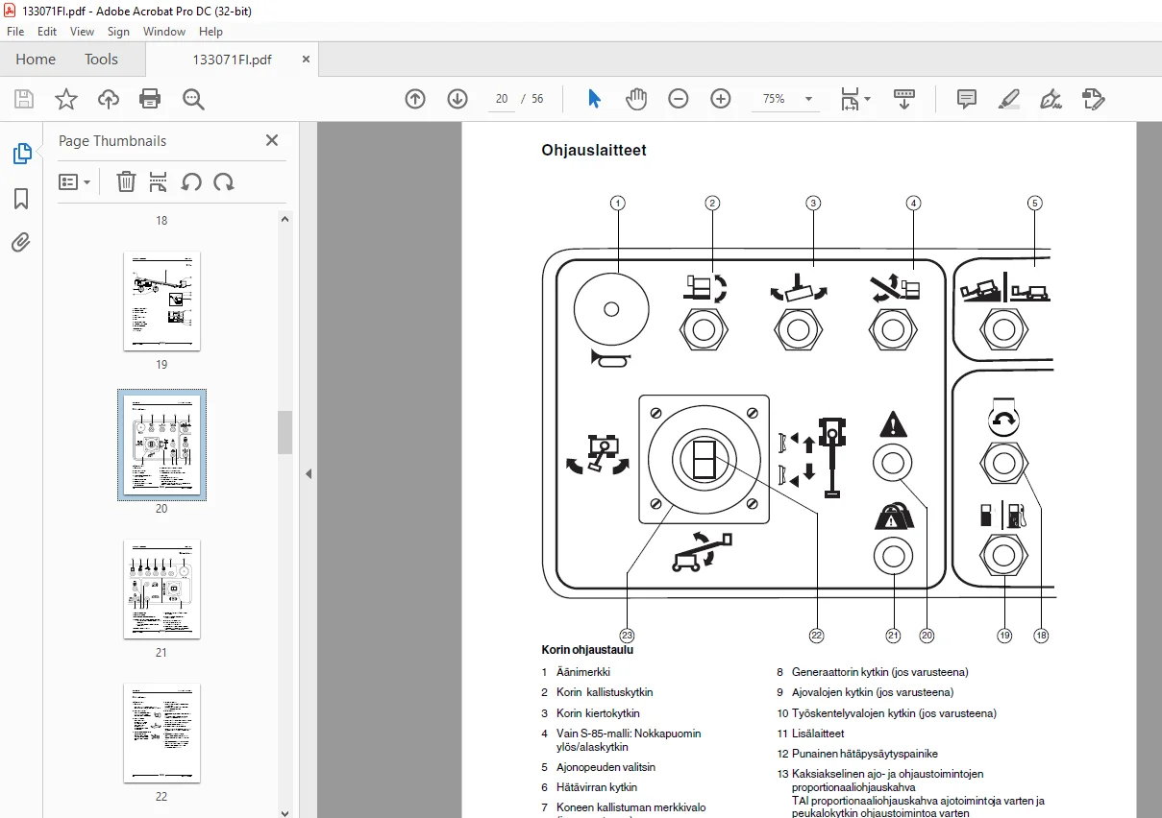Go to the previous page arrow

tap(415, 99)
